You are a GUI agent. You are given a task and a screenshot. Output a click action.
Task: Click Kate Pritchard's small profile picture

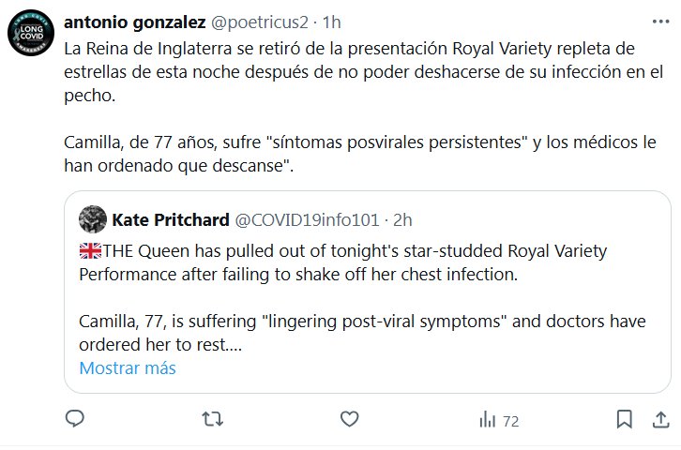[92, 220]
